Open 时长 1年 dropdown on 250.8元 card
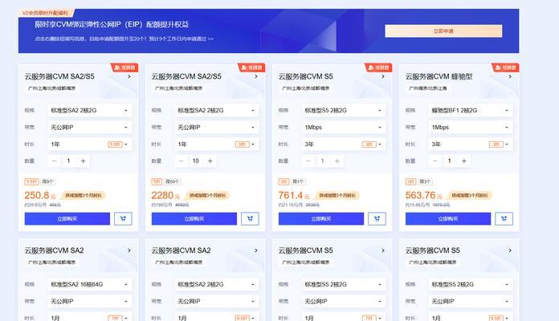This screenshot has height=321, width=559. point(89,144)
